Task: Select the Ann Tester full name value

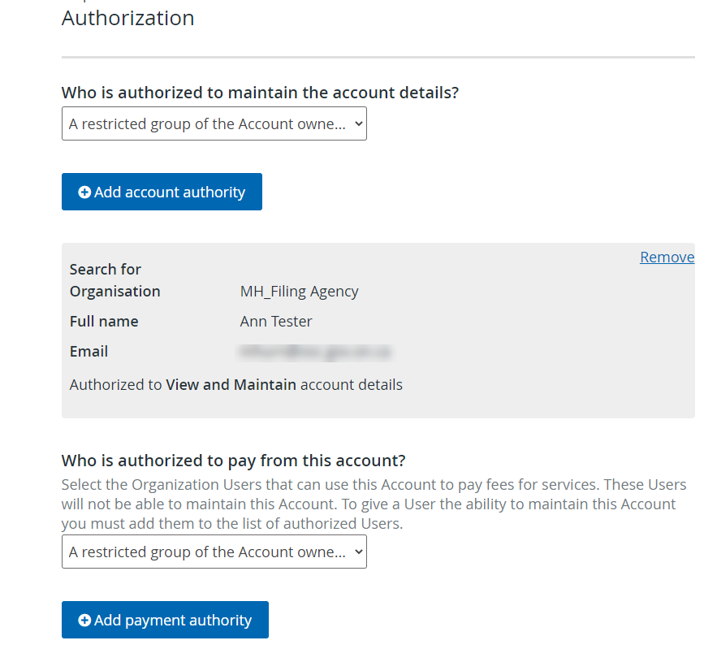Action: [276, 321]
